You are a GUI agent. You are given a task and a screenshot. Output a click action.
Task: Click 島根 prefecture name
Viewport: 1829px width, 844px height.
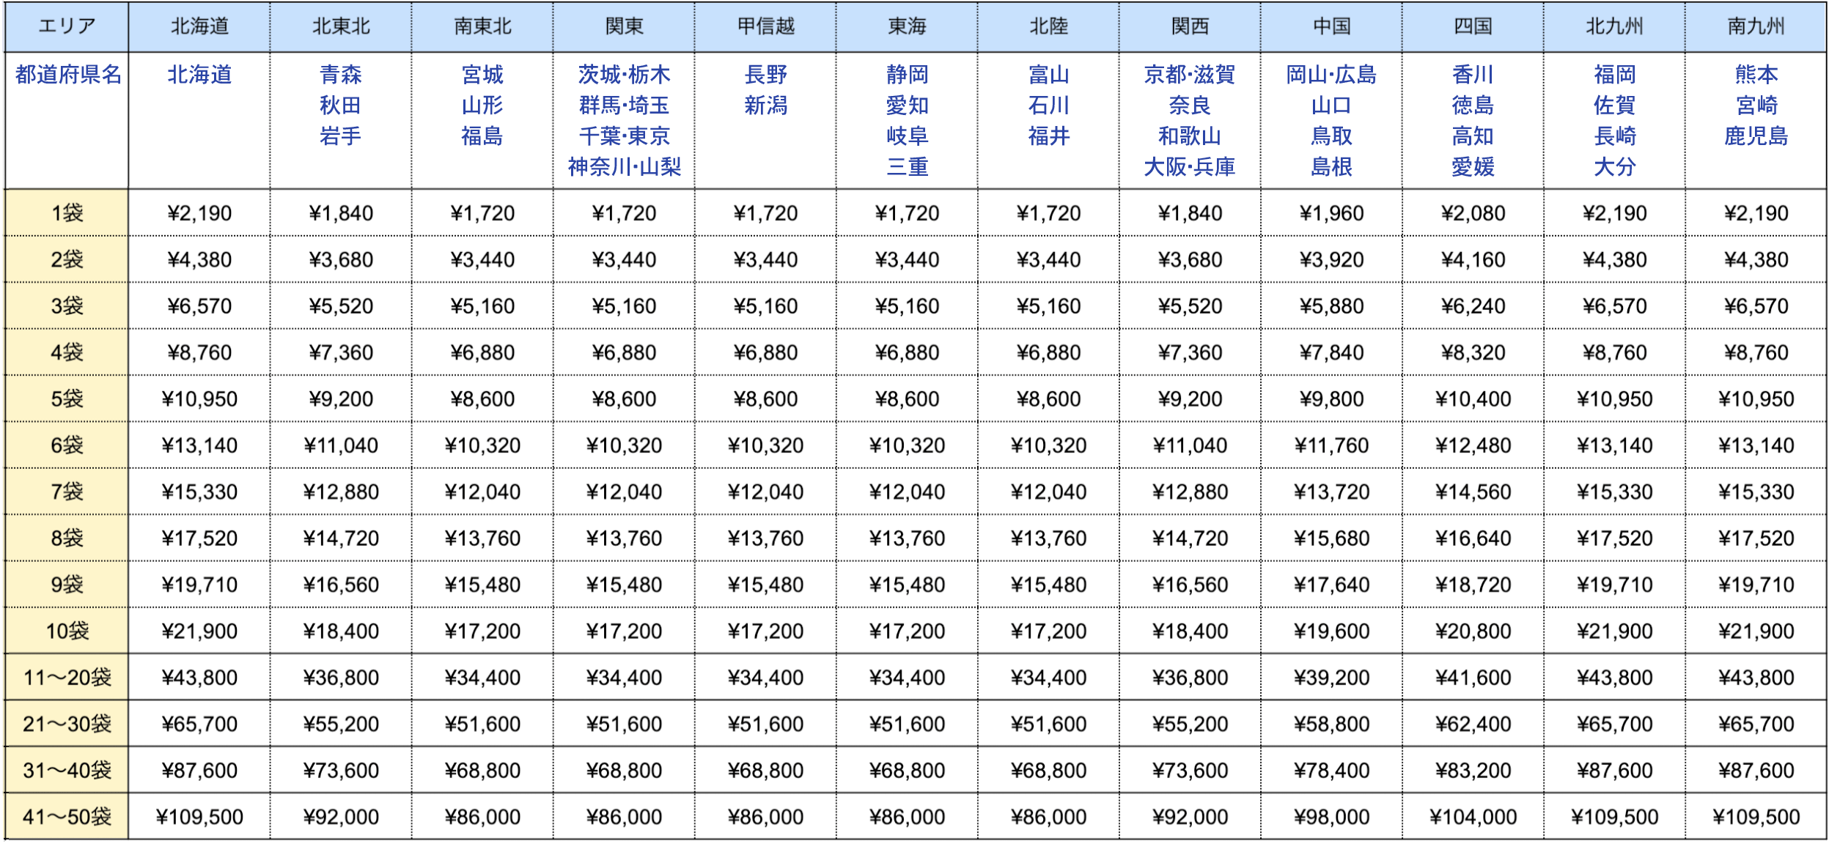coord(1331,167)
